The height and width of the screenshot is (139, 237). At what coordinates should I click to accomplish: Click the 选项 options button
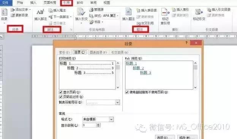165,137
